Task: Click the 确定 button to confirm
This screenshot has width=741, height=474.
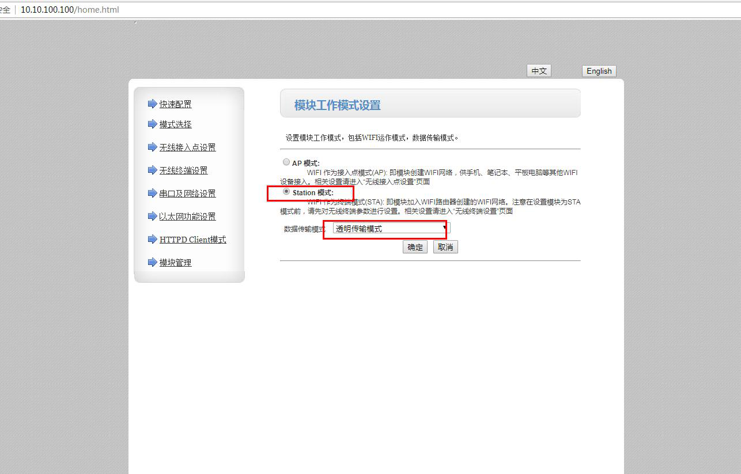Action: tap(415, 247)
